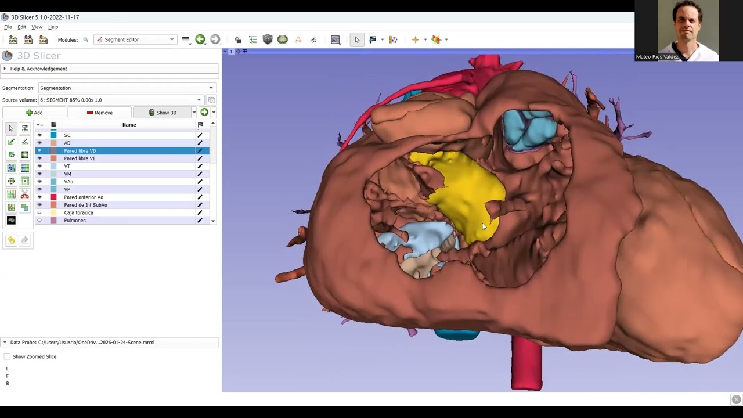Click the Save scene toolbar icon
Screen dimensions: 743x418
tap(43, 39)
